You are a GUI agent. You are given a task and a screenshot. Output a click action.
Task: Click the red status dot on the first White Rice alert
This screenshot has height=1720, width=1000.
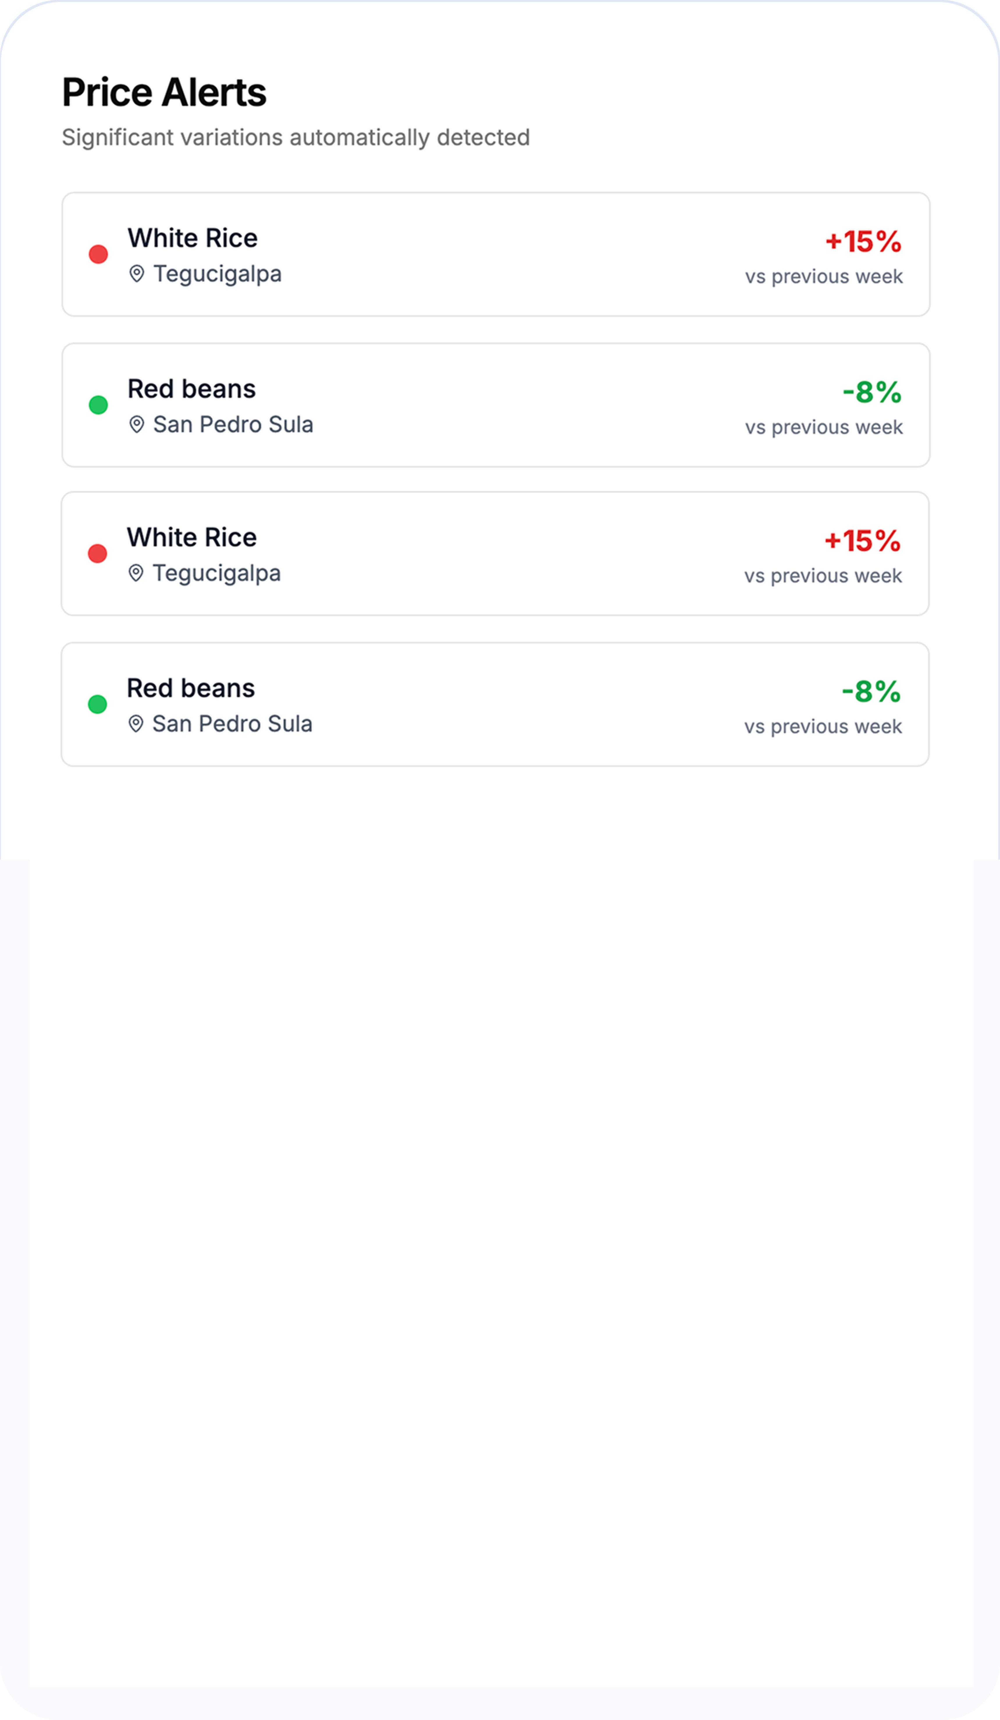click(x=98, y=255)
